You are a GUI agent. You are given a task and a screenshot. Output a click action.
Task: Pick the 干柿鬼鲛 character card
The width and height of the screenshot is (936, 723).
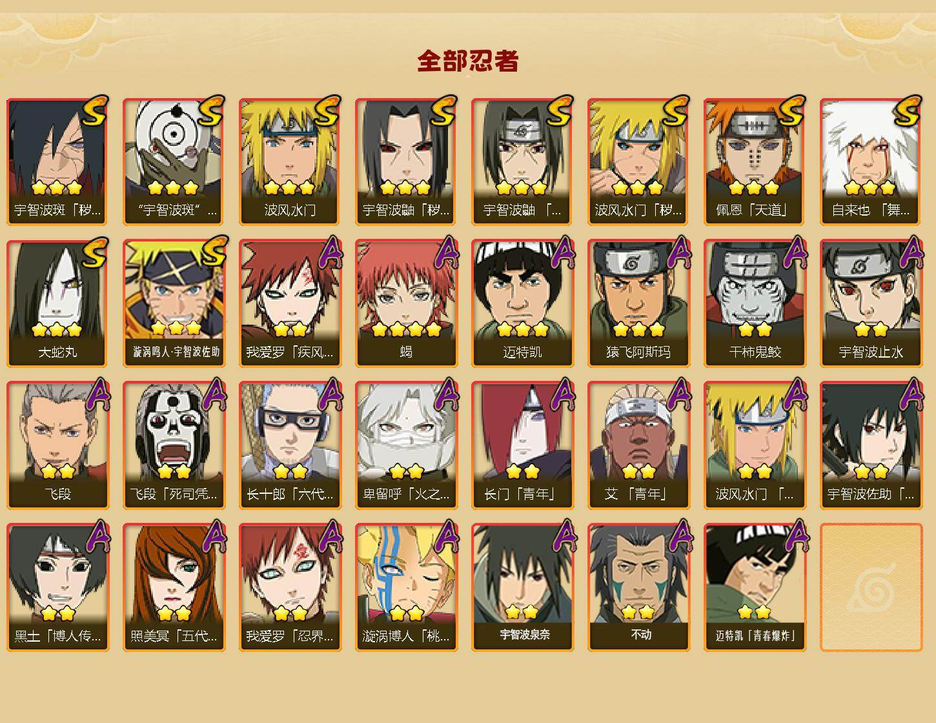[755, 303]
